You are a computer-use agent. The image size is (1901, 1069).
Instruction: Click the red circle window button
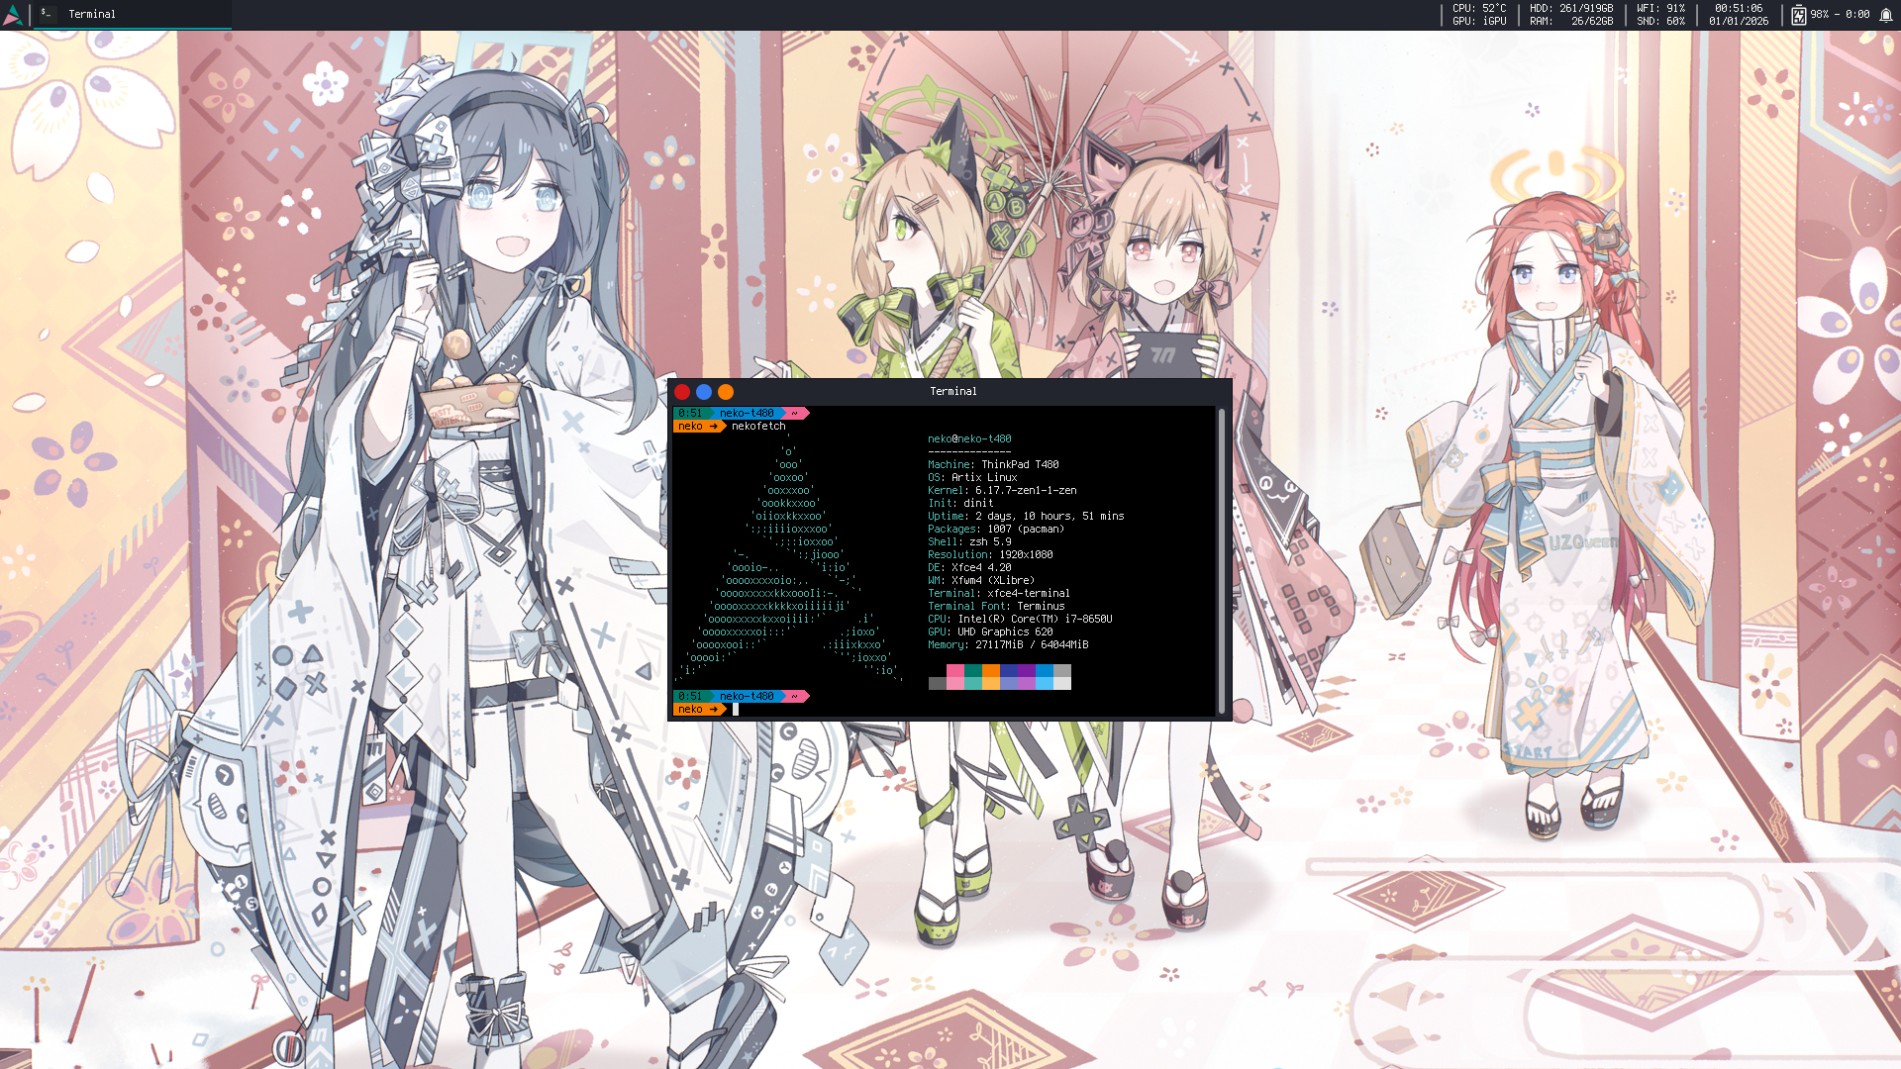pos(682,392)
